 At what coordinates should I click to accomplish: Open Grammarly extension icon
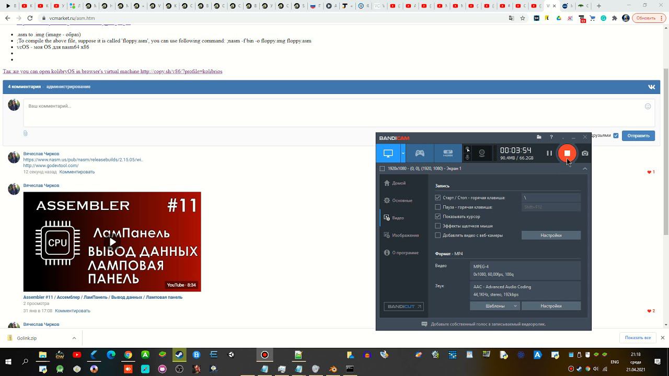coord(603,18)
